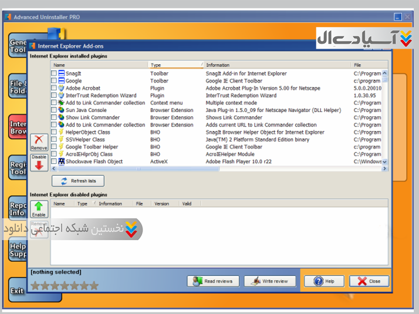Check the SnagIt toolbar checkbox
Viewport: 419px width, 314px height.
tap(54, 74)
